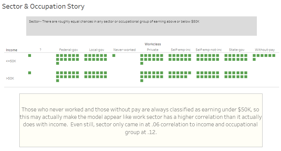Select the gray Sector story caption box

tap(141, 26)
